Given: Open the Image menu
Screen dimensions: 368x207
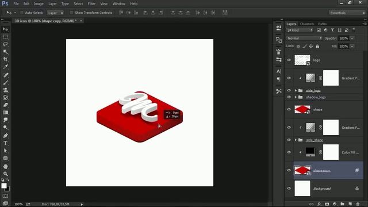Looking at the screenshot, I should [39, 4].
